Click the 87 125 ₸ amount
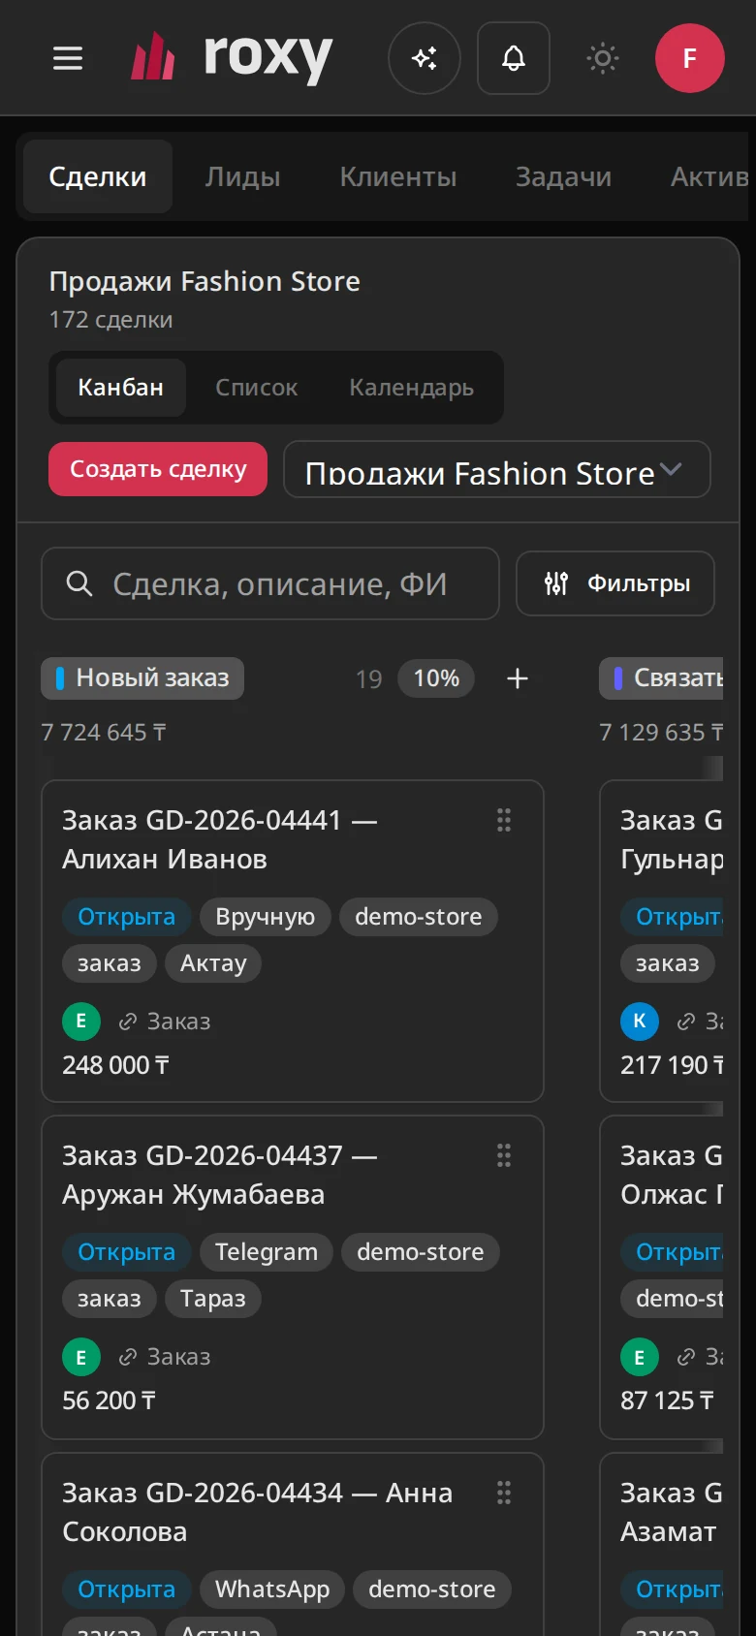The width and height of the screenshot is (756, 1636). (x=668, y=1400)
